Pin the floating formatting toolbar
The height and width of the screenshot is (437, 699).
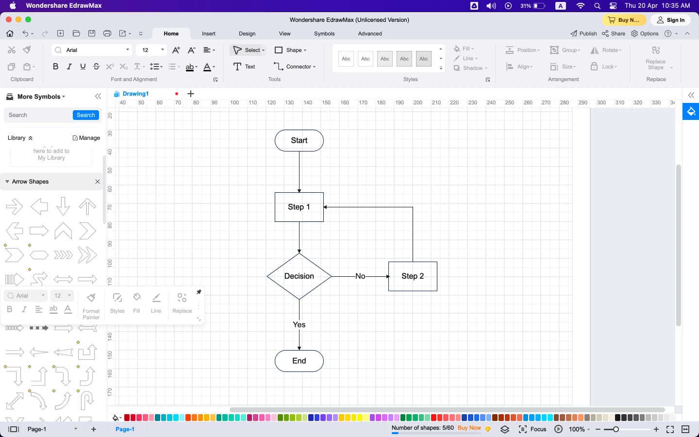click(x=199, y=292)
